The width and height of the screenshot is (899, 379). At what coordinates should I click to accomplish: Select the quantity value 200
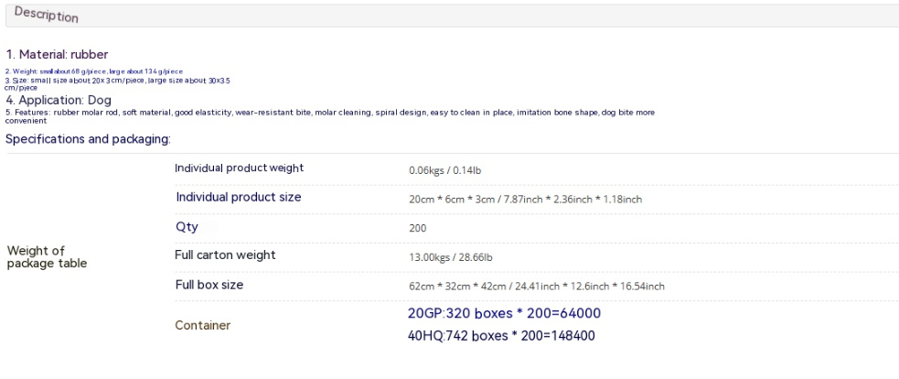[417, 228]
